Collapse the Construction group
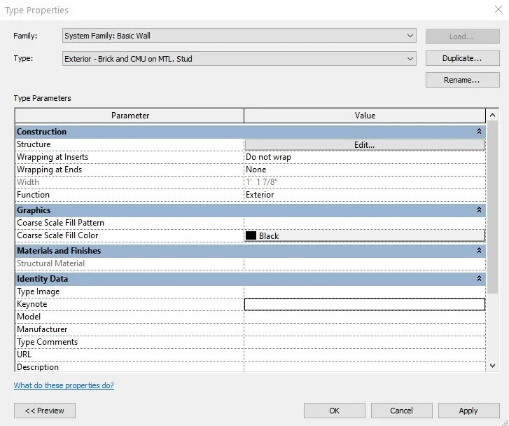509x426 pixels. point(479,131)
